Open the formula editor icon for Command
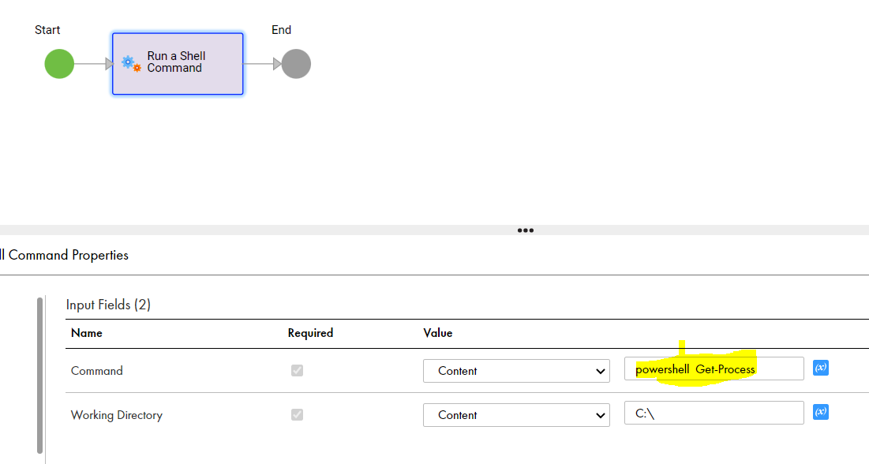 point(821,368)
